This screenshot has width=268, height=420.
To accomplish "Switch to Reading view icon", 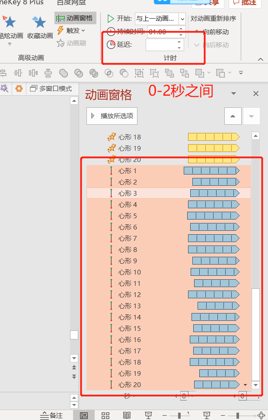I will pos(127,415).
